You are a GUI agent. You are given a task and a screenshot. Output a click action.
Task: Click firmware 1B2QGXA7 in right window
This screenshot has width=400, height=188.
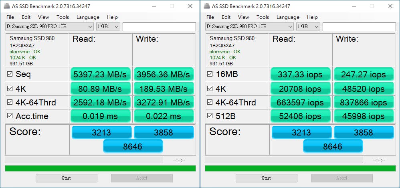coord(222,45)
